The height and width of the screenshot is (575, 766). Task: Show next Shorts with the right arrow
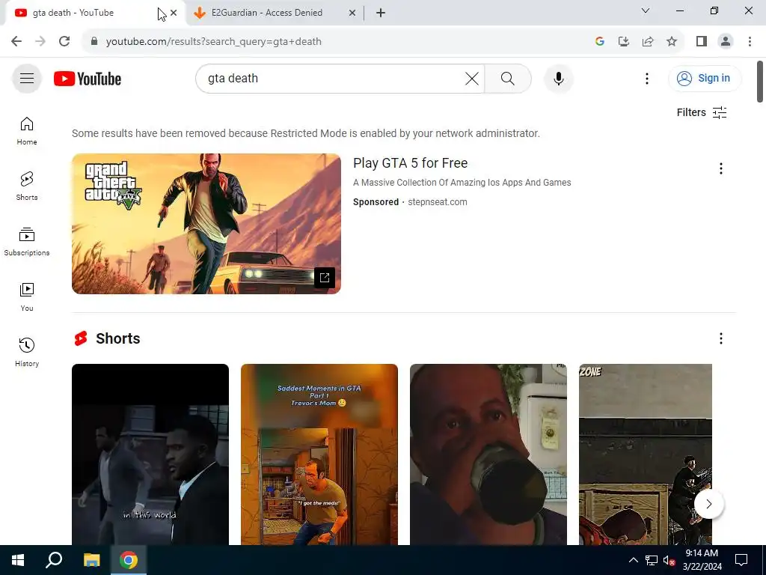point(709,504)
